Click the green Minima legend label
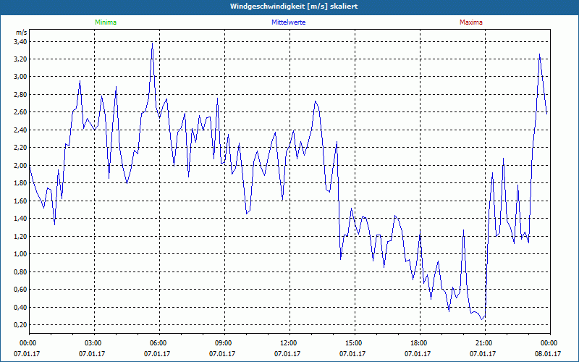The image size is (579, 362). pos(106,22)
